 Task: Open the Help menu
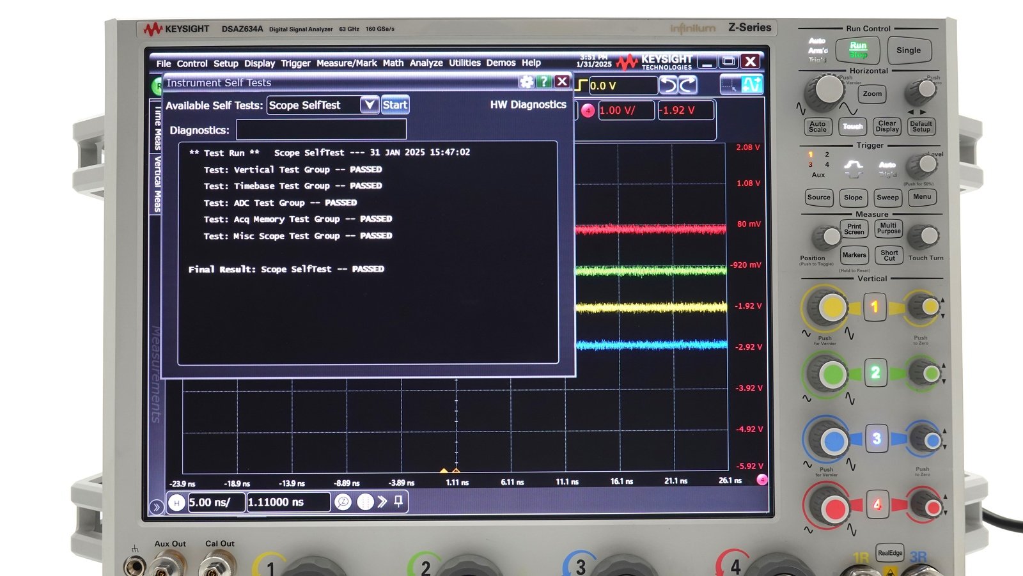coord(531,63)
